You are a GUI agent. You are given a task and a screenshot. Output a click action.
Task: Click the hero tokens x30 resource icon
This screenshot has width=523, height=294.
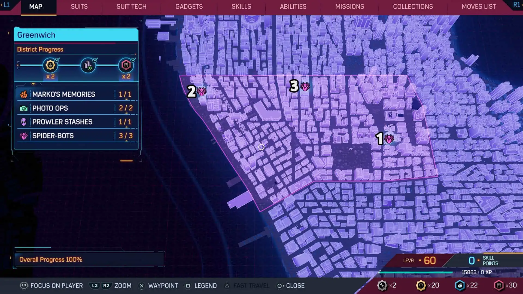[499, 285]
